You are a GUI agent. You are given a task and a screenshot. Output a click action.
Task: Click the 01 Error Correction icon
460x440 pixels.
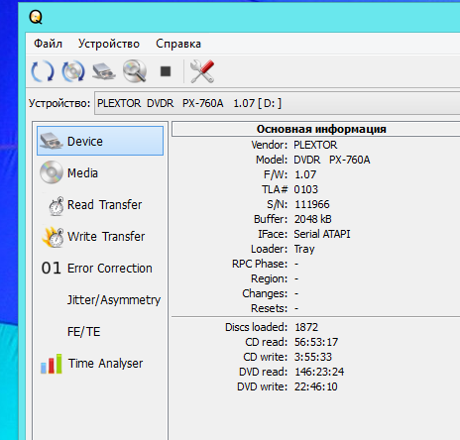[52, 268]
